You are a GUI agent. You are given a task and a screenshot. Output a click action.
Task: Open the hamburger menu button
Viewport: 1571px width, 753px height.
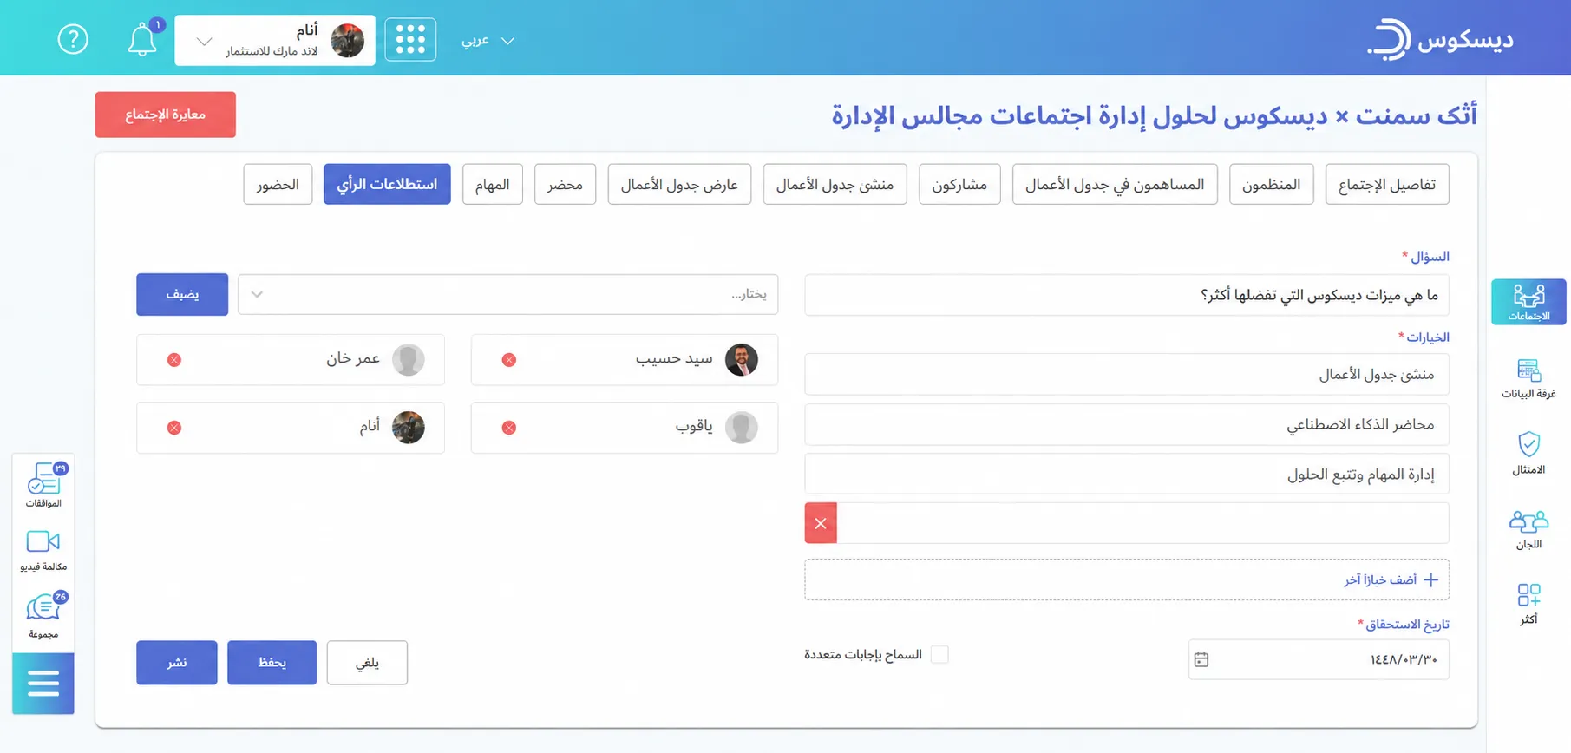43,684
